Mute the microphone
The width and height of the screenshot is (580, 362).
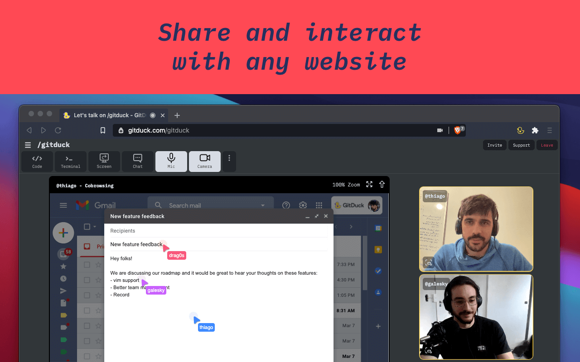coord(171,162)
